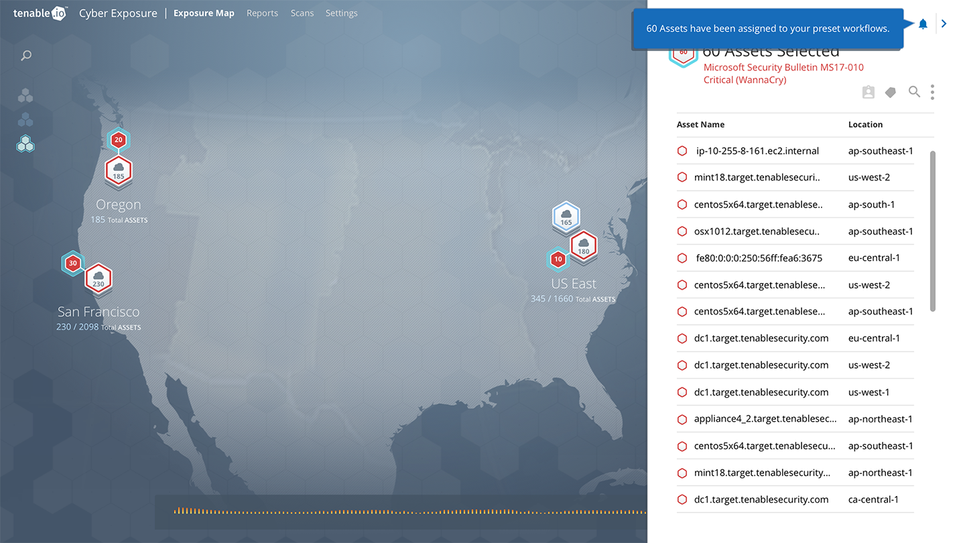Image resolution: width=965 pixels, height=543 pixels.
Task: Search assets using panel magnifier icon
Action: pos(914,92)
